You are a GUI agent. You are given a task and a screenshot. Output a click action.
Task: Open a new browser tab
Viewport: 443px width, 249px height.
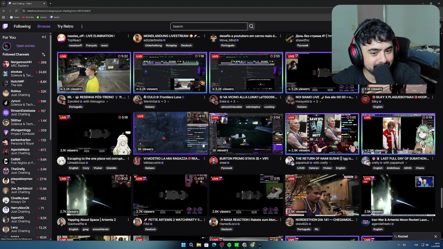(51, 3)
